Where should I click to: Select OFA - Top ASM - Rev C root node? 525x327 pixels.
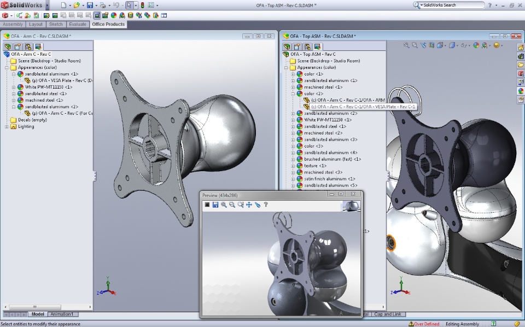(x=313, y=54)
